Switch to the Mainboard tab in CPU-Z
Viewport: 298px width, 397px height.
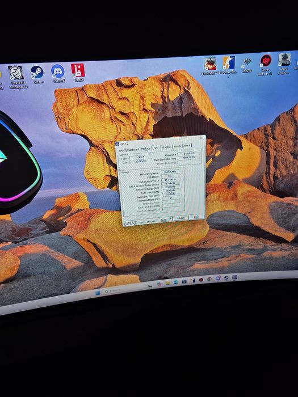pyautogui.click(x=133, y=150)
